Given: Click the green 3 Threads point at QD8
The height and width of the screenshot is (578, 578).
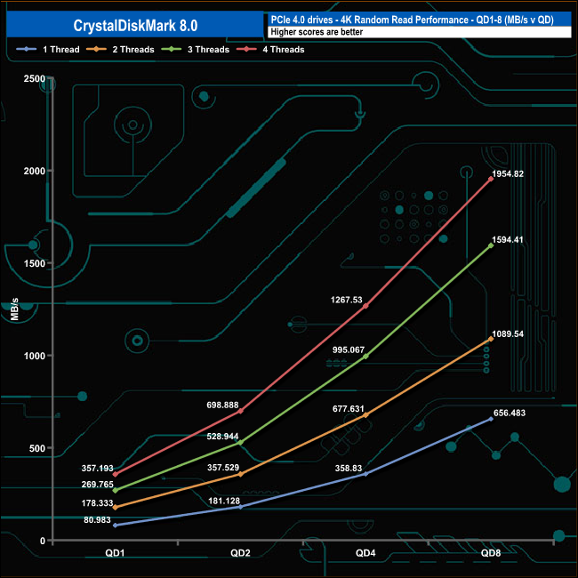Looking at the screenshot, I should tap(491, 245).
